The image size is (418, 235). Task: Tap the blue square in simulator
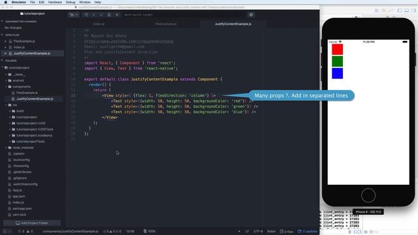click(x=337, y=73)
